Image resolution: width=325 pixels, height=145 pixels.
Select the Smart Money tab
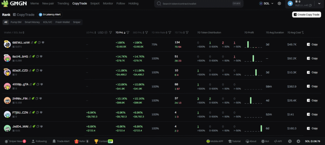32,22
